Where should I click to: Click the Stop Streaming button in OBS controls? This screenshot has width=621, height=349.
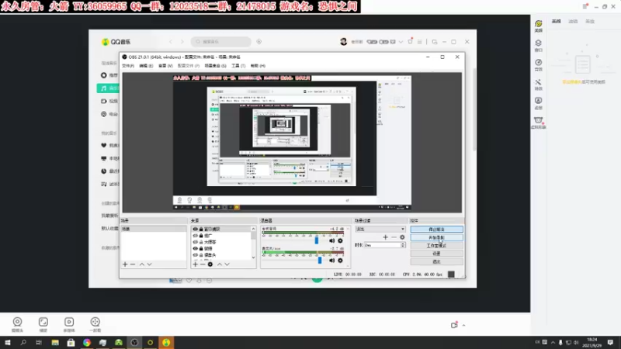pos(436,229)
